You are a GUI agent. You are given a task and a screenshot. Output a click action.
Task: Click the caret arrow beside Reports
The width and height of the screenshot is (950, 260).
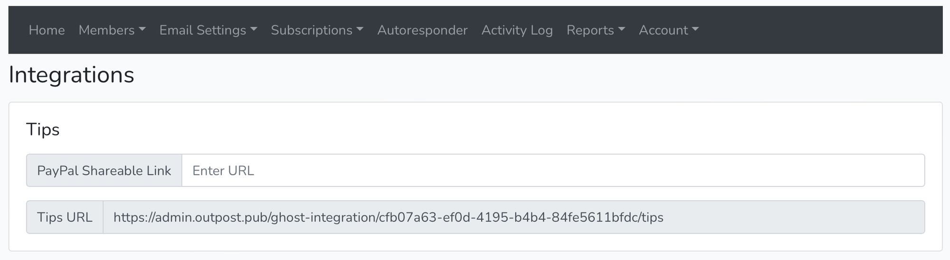622,29
